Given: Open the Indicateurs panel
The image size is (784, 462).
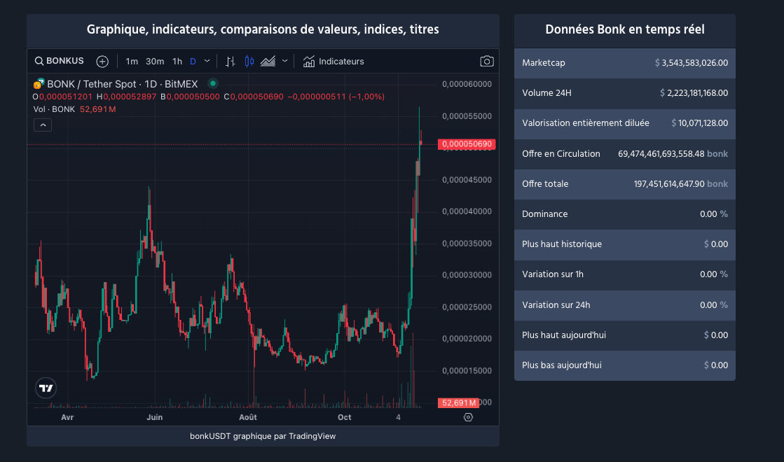Looking at the screenshot, I should click(333, 61).
